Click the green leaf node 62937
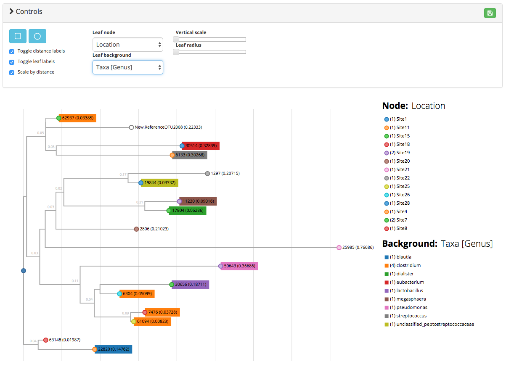 point(59,118)
